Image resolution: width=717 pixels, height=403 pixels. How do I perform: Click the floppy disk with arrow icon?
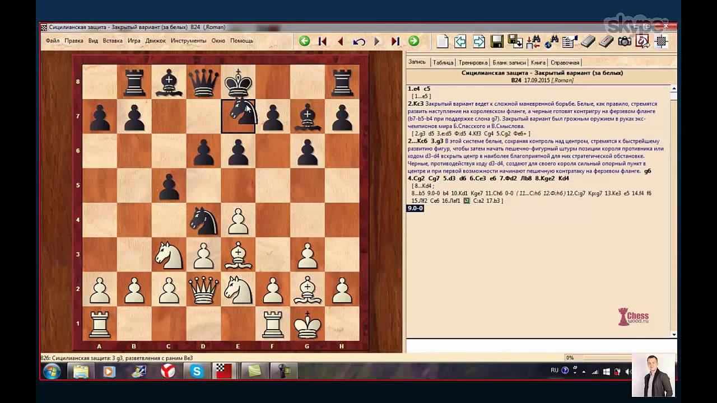point(515,41)
